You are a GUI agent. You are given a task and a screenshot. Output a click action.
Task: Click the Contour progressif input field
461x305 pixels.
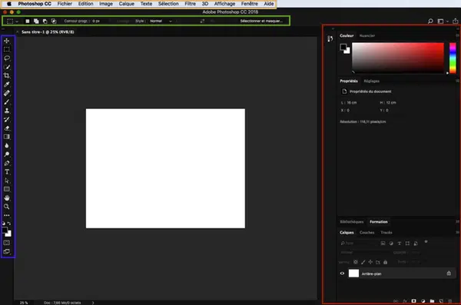[100, 22]
